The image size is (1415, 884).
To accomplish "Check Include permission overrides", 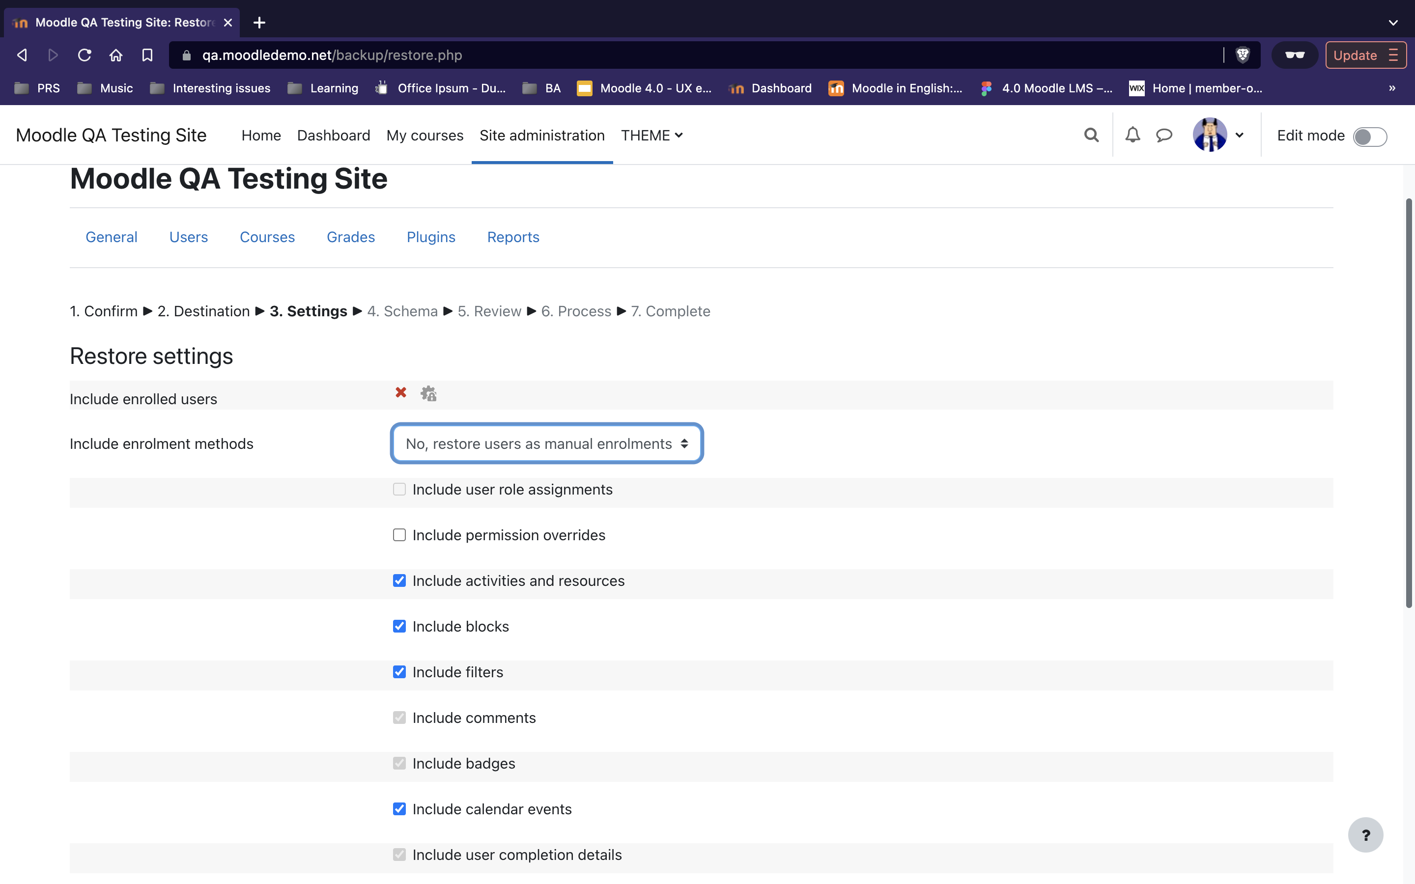I will [399, 535].
